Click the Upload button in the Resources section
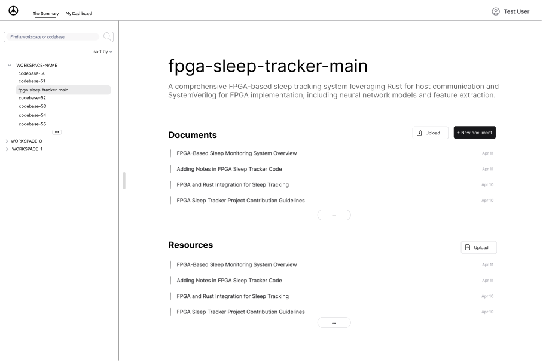 coord(478,247)
